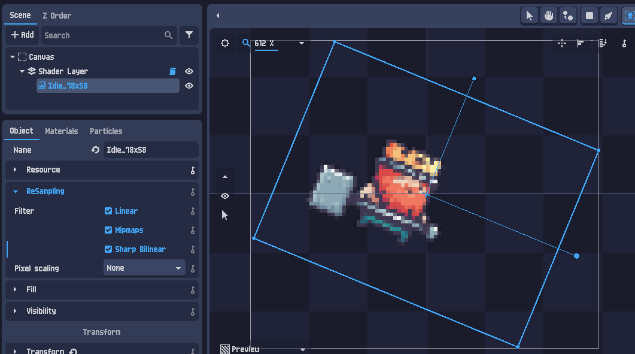Viewport: 635px width, 354px height.
Task: Hide the Idle_78x58 layer
Action: point(189,86)
